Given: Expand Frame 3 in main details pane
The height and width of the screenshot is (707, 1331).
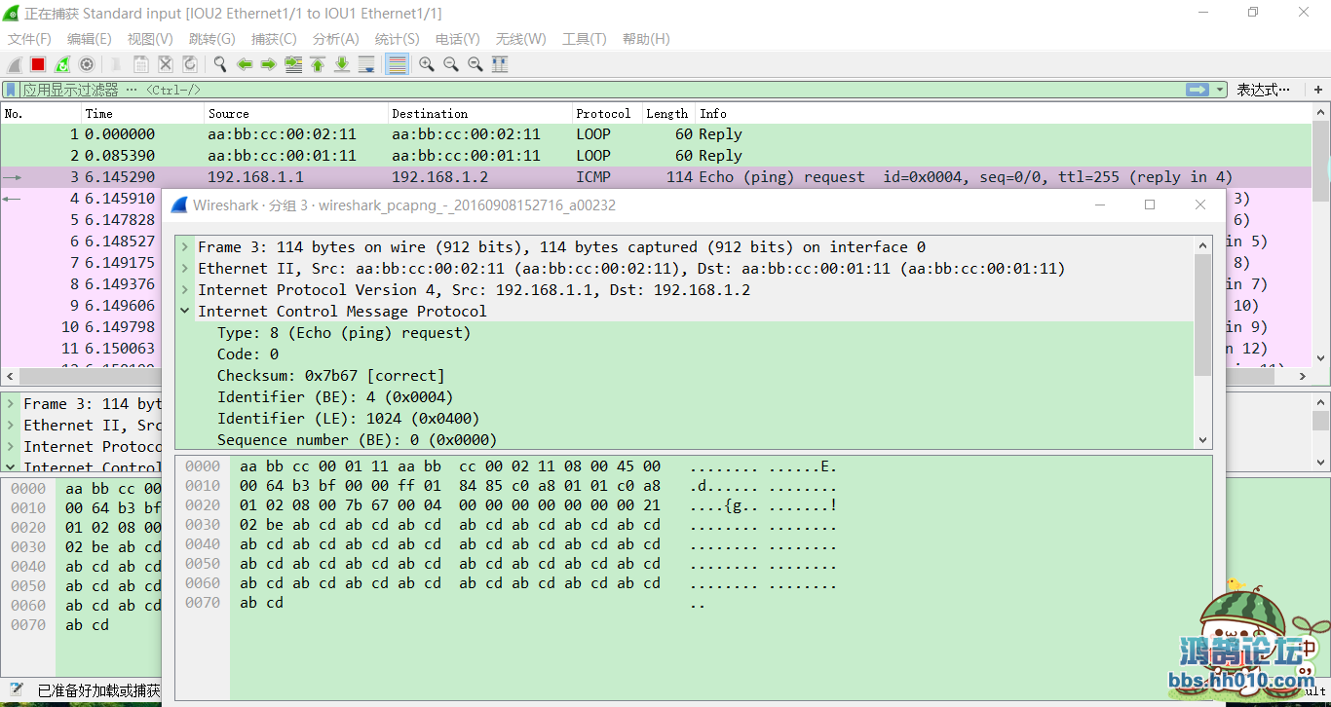Looking at the screenshot, I should coord(10,404).
